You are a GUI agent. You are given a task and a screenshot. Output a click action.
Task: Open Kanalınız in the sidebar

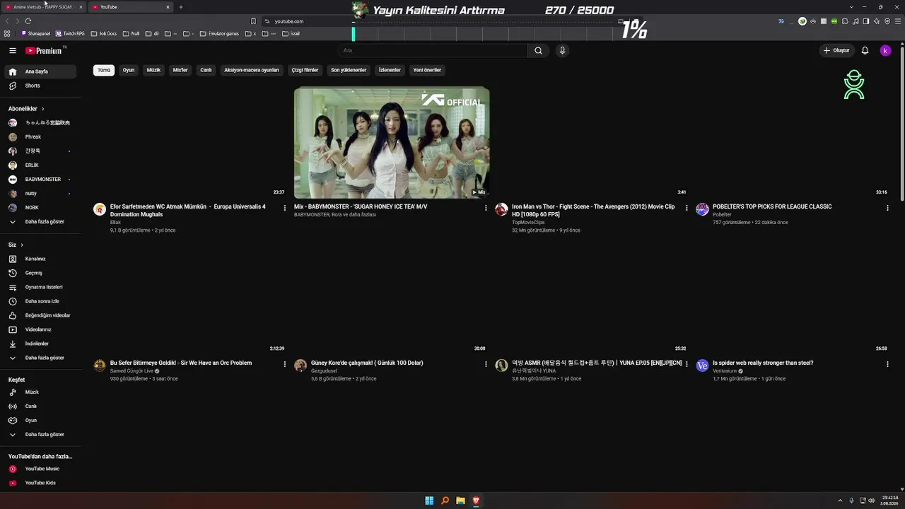pyautogui.click(x=41, y=259)
